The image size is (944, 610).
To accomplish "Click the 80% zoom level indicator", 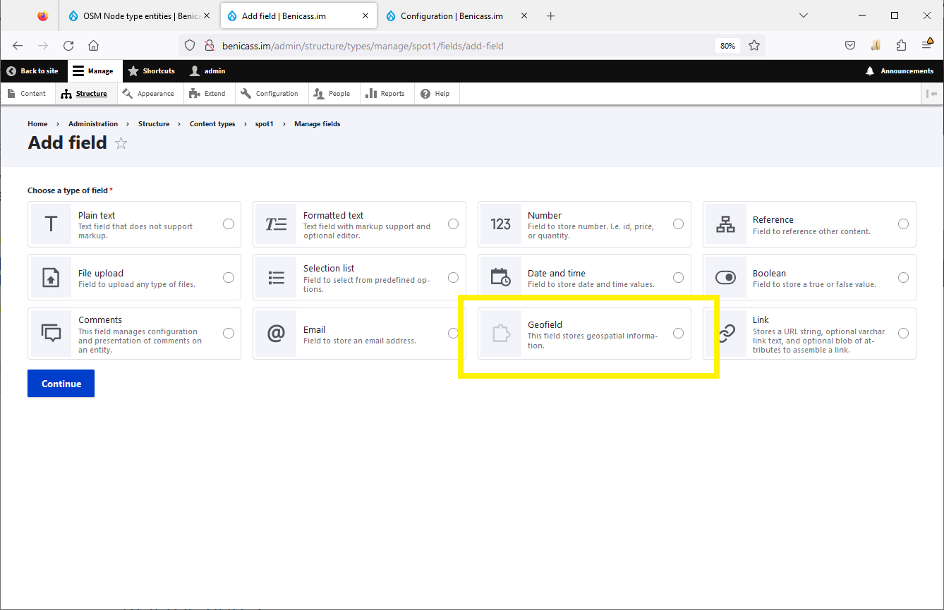I will click(727, 46).
